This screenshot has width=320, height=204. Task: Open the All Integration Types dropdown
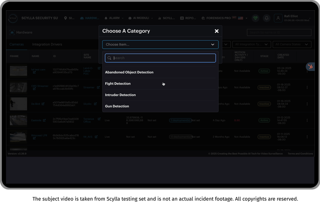click(252, 44)
